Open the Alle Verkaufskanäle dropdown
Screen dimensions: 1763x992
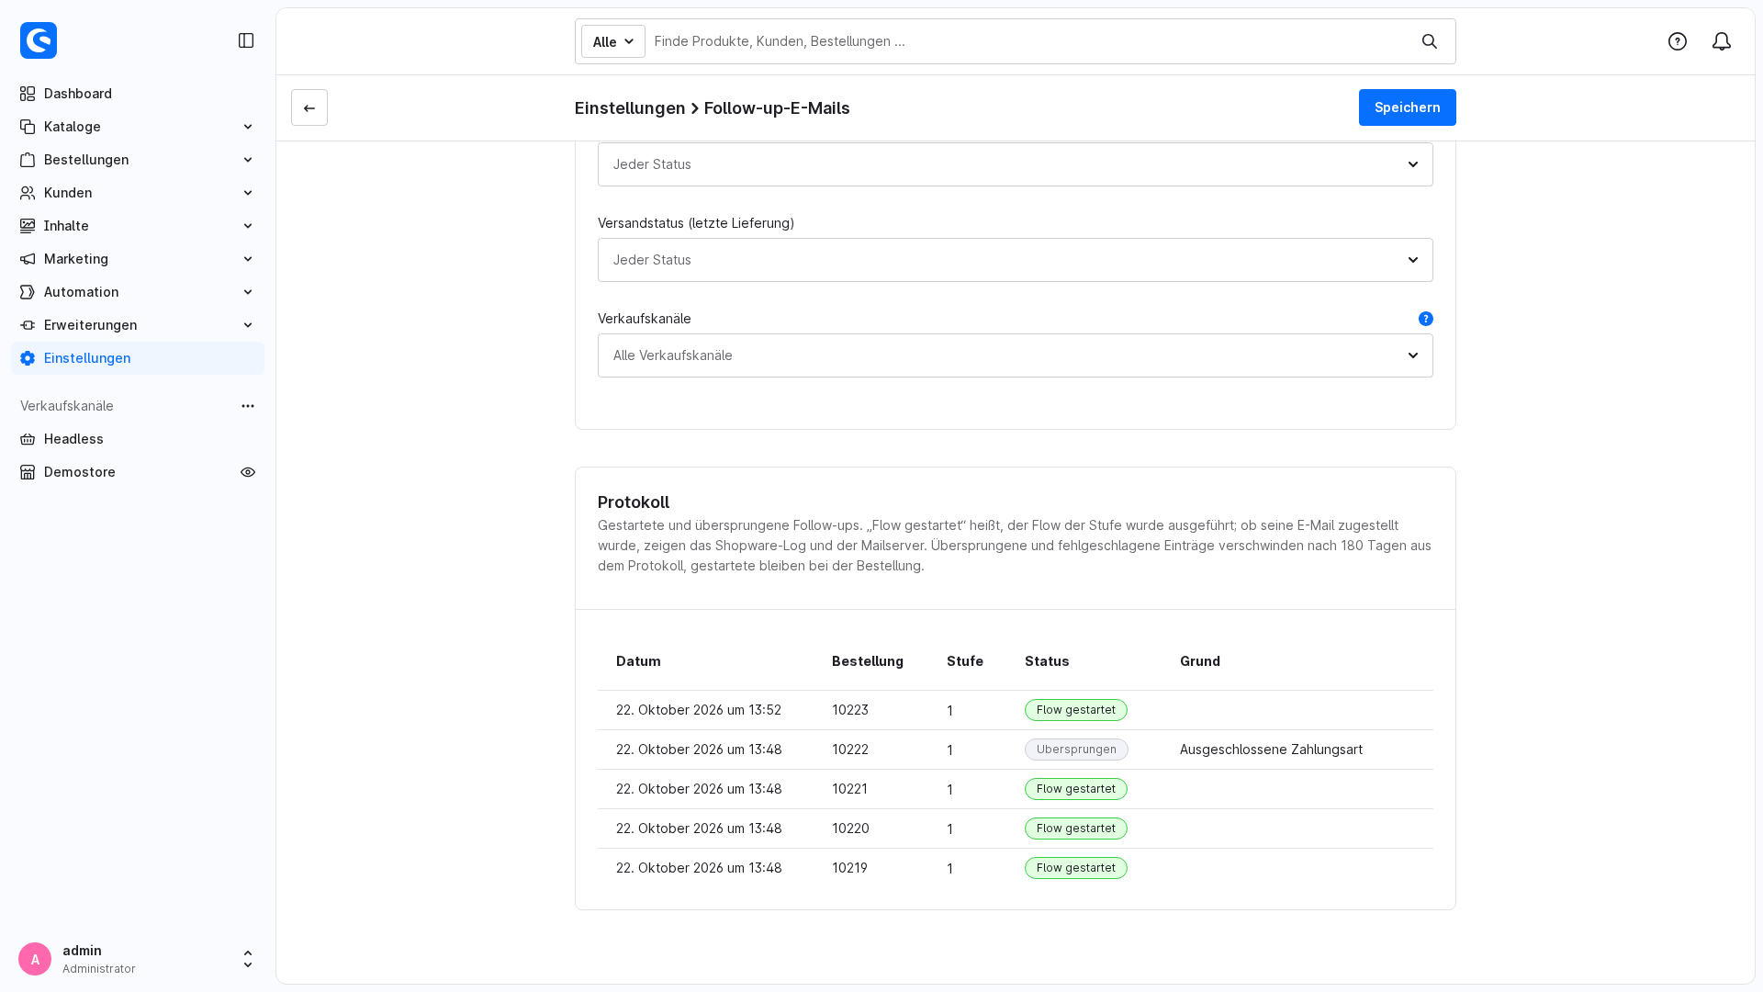click(x=1016, y=355)
